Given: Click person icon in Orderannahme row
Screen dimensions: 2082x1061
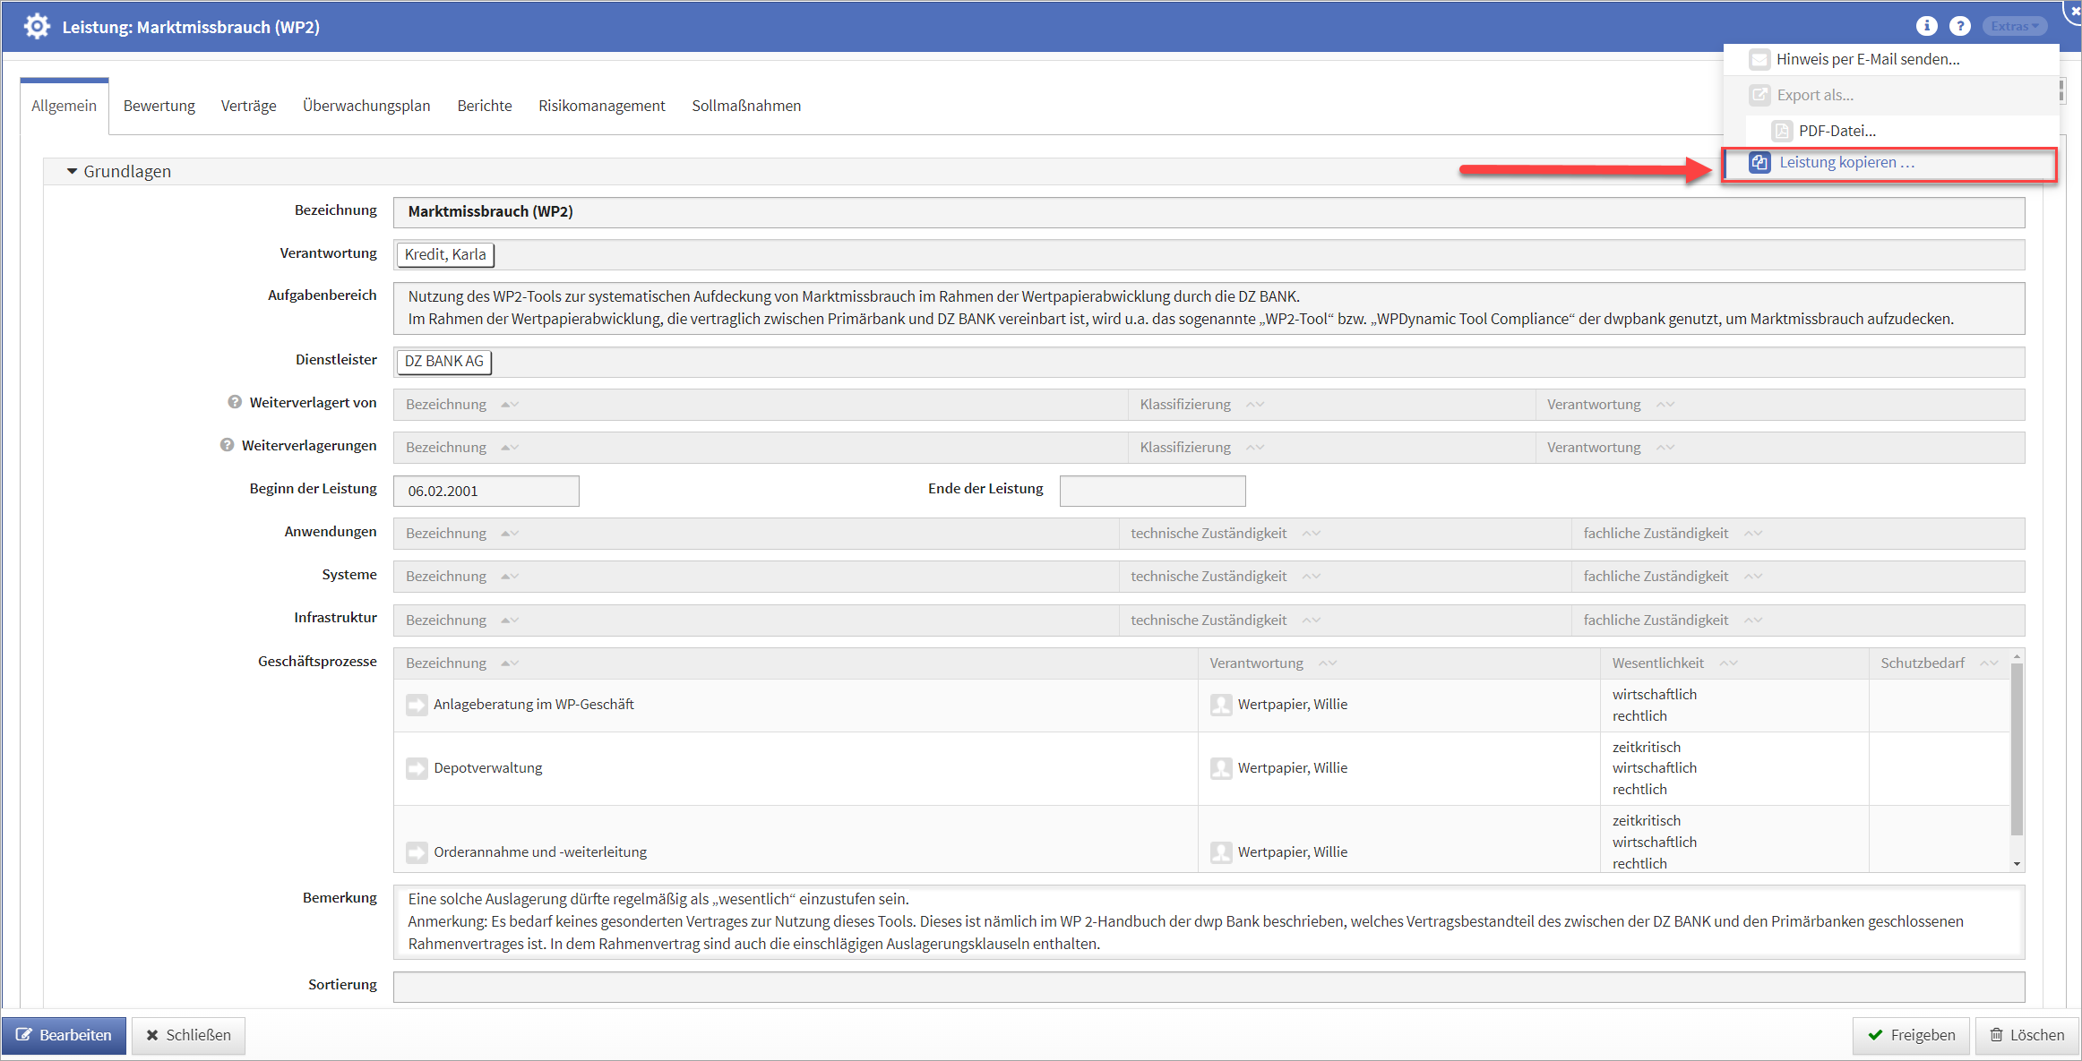Looking at the screenshot, I should (x=1220, y=852).
